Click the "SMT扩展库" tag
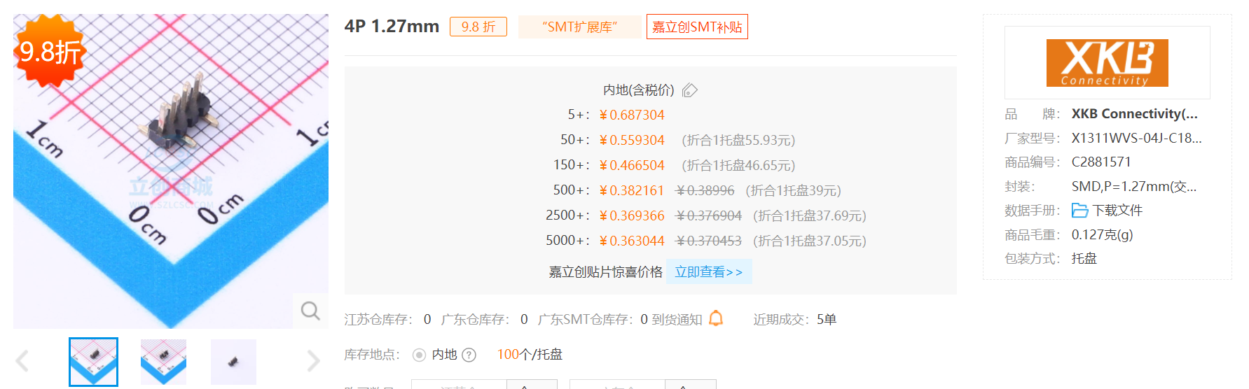The height and width of the screenshot is (389, 1249). (579, 27)
